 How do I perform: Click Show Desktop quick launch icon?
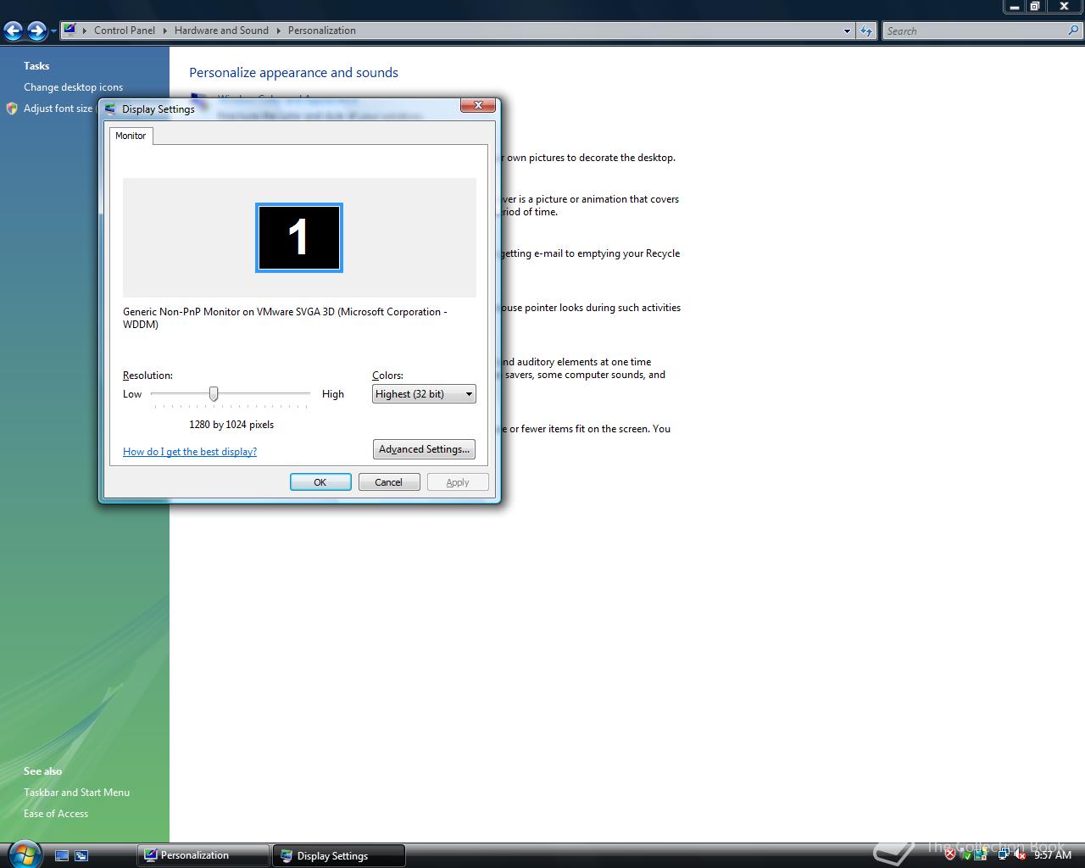pos(62,855)
